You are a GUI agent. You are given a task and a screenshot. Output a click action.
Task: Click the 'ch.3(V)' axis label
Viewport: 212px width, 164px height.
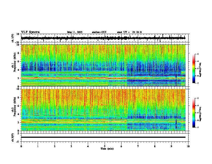(x=13, y=137)
